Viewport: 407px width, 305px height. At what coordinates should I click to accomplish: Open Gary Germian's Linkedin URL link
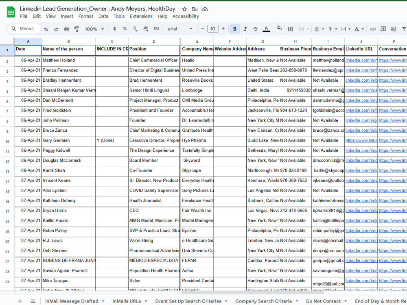[361, 140]
